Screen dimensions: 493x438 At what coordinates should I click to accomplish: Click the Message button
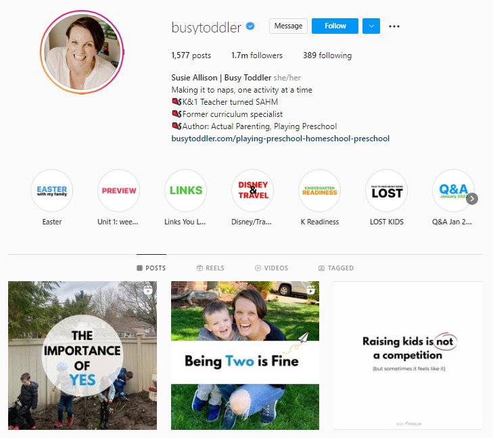[288, 26]
